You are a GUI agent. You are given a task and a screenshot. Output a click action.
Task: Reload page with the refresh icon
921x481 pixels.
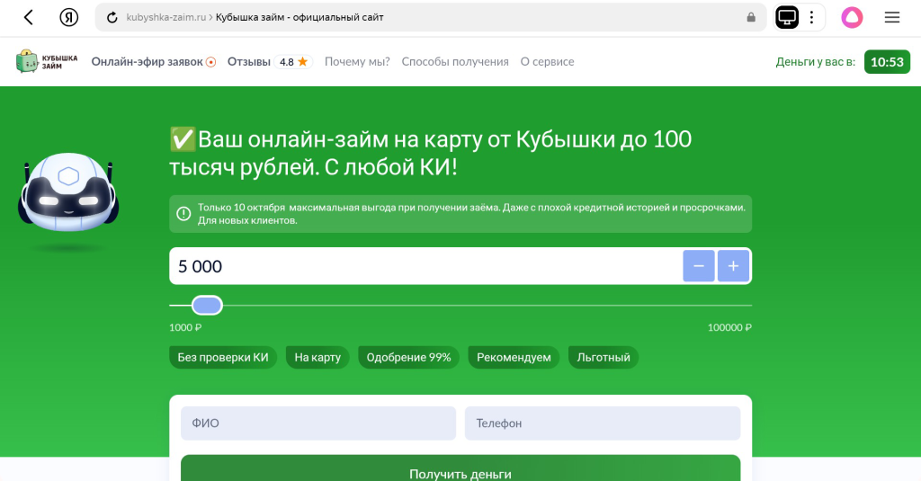(x=112, y=17)
